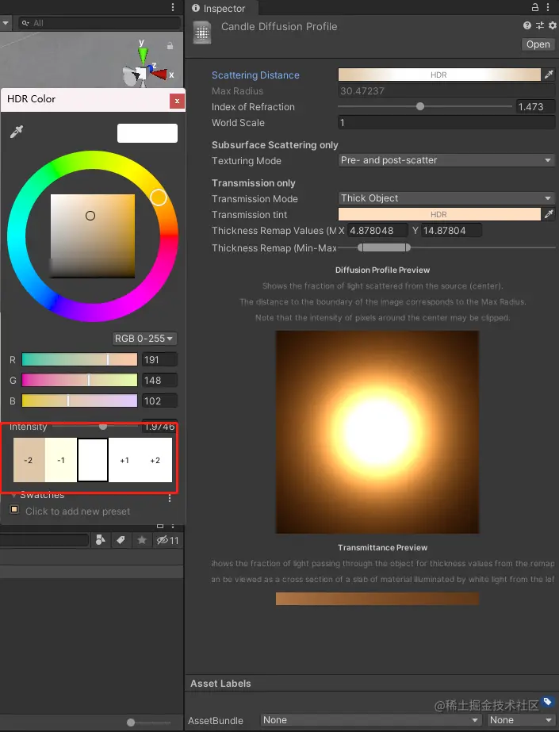Click the hierarchy search field
The height and width of the screenshot is (732, 559).
pyautogui.click(x=99, y=23)
